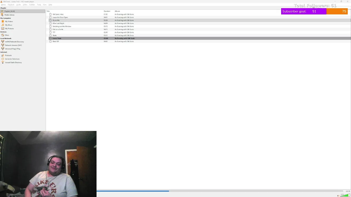Click the file icon beside Silk Sonic Intro

(50, 14)
